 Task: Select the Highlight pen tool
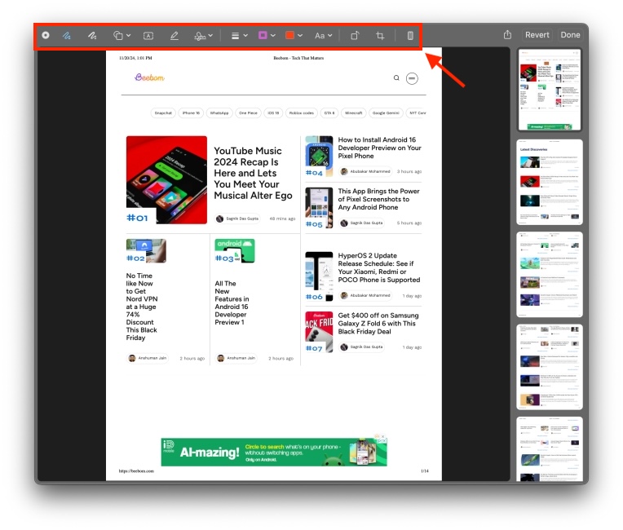pos(174,36)
